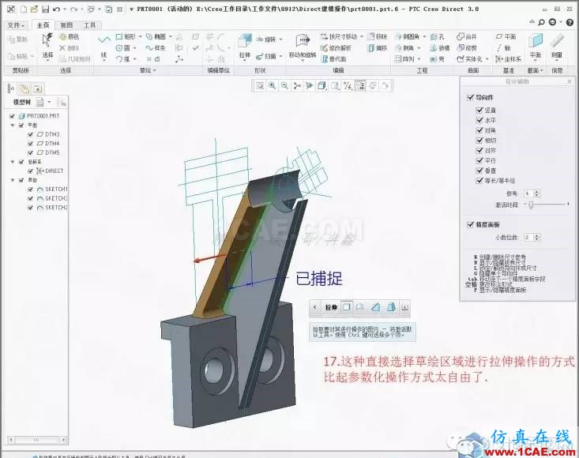Switch to the 视图 (View) ribbon tab
Screen dimensions: 579x458
pos(66,25)
